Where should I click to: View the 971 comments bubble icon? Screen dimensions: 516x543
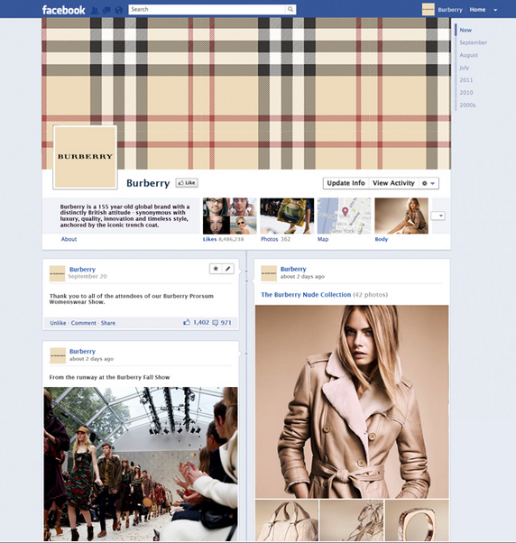pos(215,323)
